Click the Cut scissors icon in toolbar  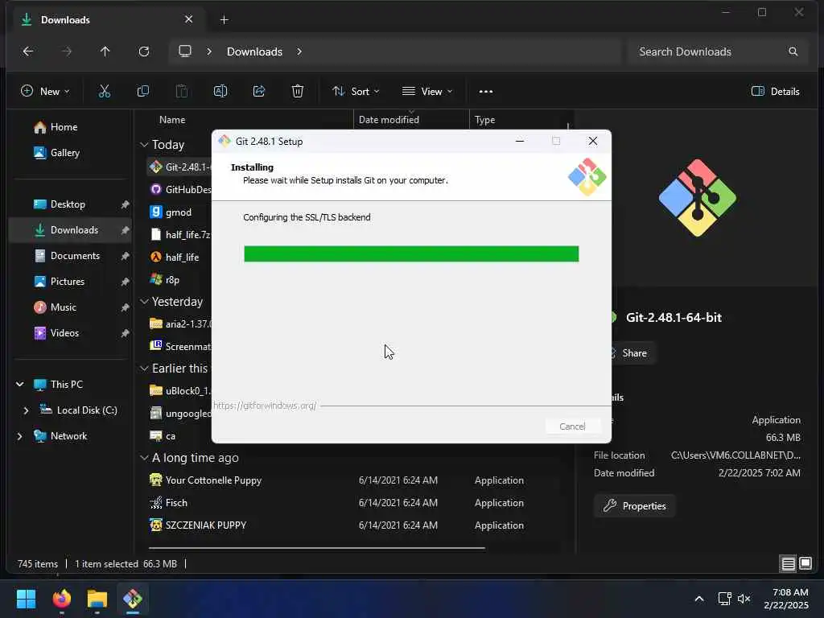pos(105,92)
